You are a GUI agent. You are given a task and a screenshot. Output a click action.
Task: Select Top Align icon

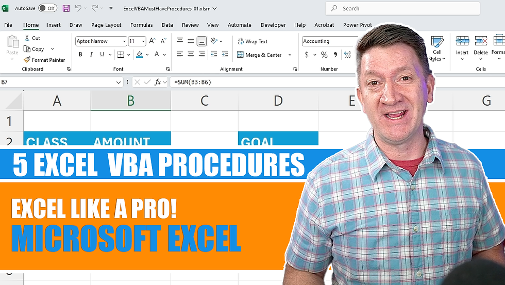pyautogui.click(x=180, y=41)
